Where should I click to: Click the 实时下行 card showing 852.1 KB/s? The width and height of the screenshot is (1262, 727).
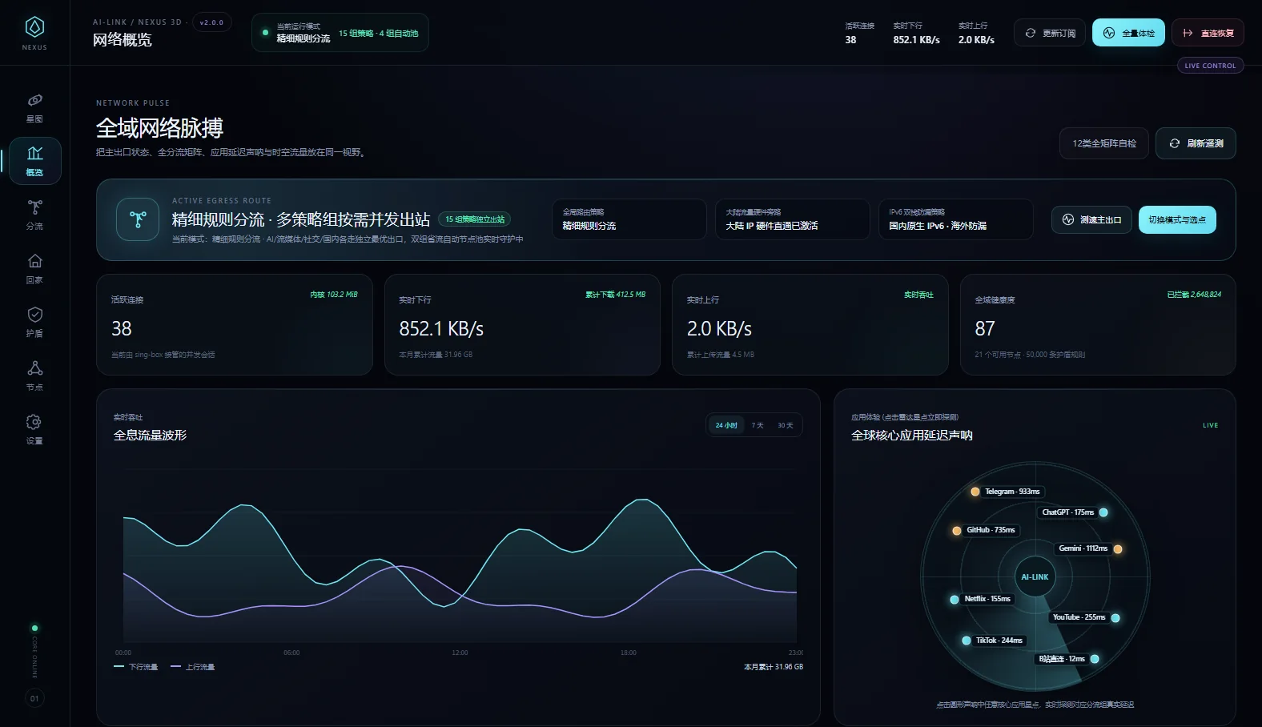[x=522, y=324]
